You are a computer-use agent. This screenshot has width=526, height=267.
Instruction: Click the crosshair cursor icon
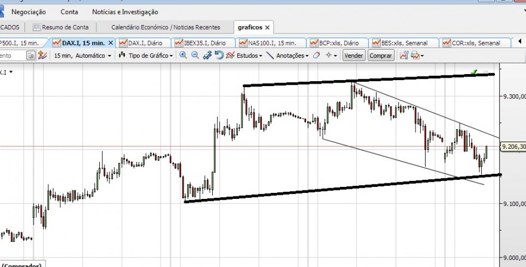329,56
